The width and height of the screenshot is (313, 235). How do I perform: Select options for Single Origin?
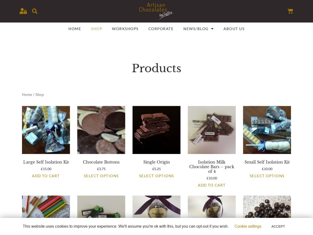click(x=156, y=176)
